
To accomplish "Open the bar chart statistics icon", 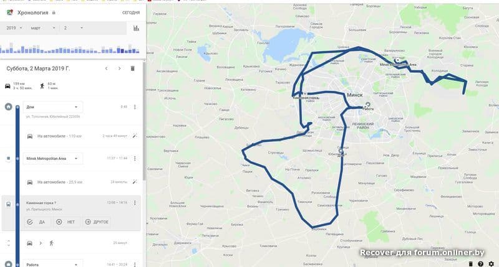I will 136,28.
